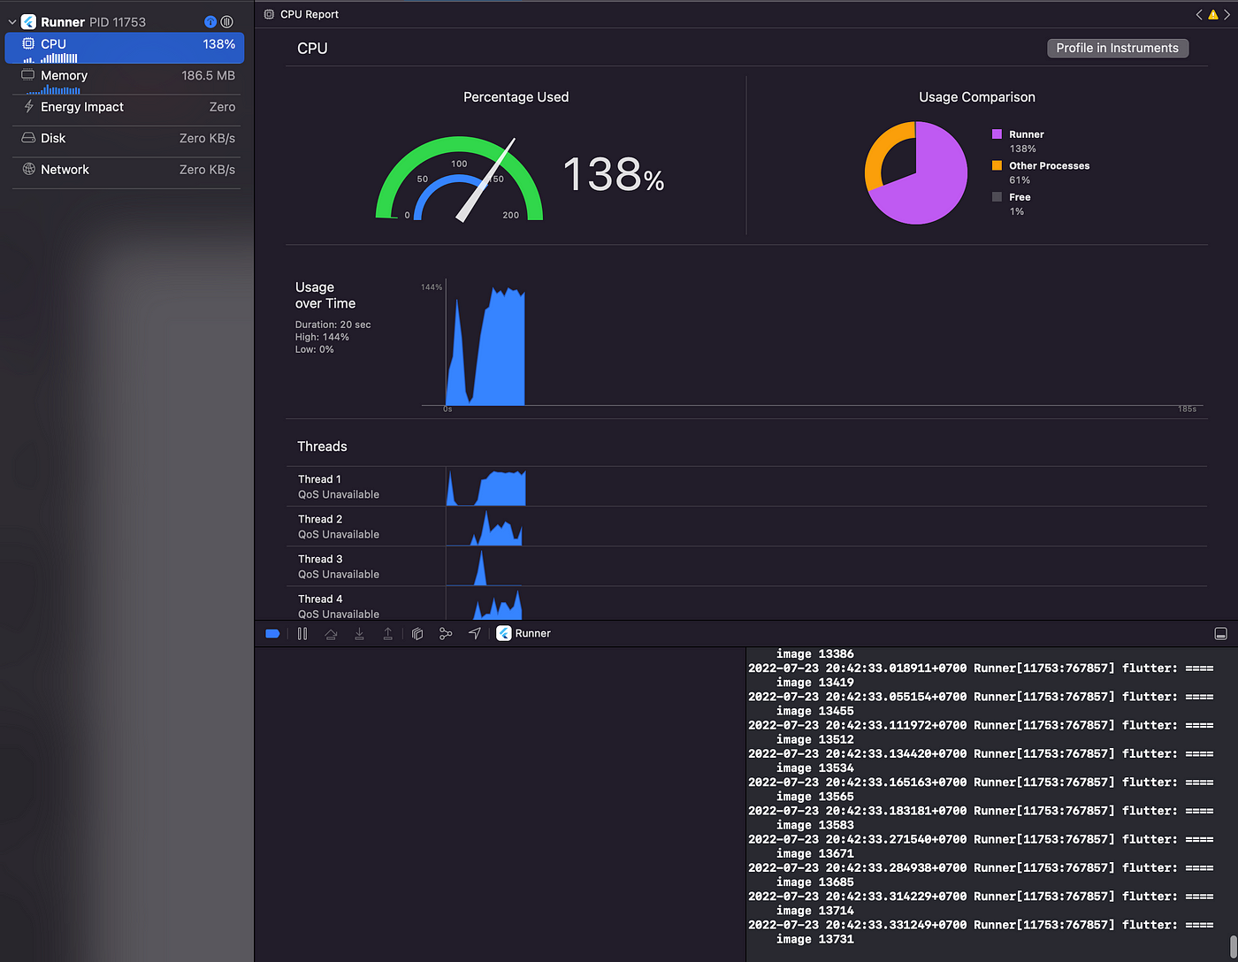The width and height of the screenshot is (1238, 962).
Task: Open the Debug Memory Graph tool
Action: (446, 633)
